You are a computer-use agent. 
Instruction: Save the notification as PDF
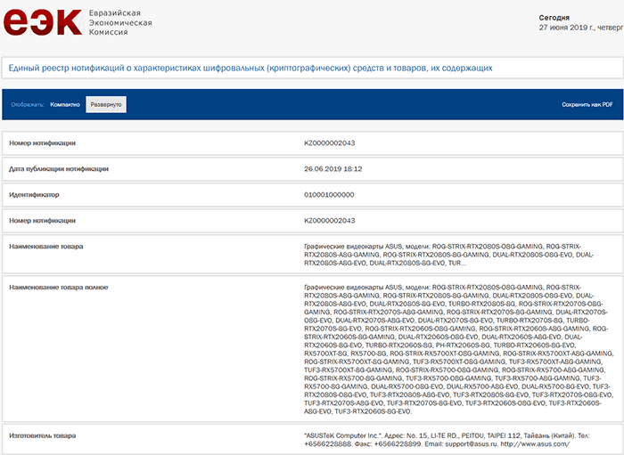click(587, 104)
